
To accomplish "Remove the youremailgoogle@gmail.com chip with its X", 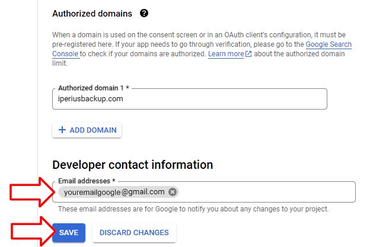I will coord(173,192).
